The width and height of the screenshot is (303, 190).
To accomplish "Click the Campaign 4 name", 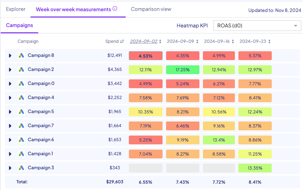I will coord(41,98).
